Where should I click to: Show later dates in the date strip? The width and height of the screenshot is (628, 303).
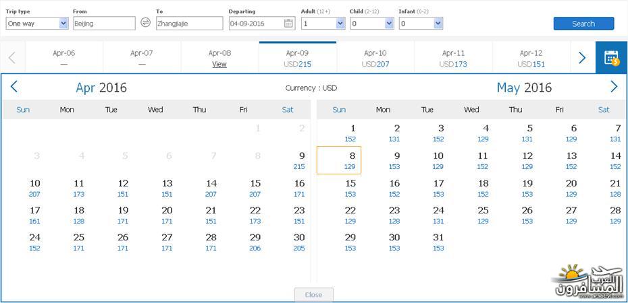pyautogui.click(x=582, y=58)
